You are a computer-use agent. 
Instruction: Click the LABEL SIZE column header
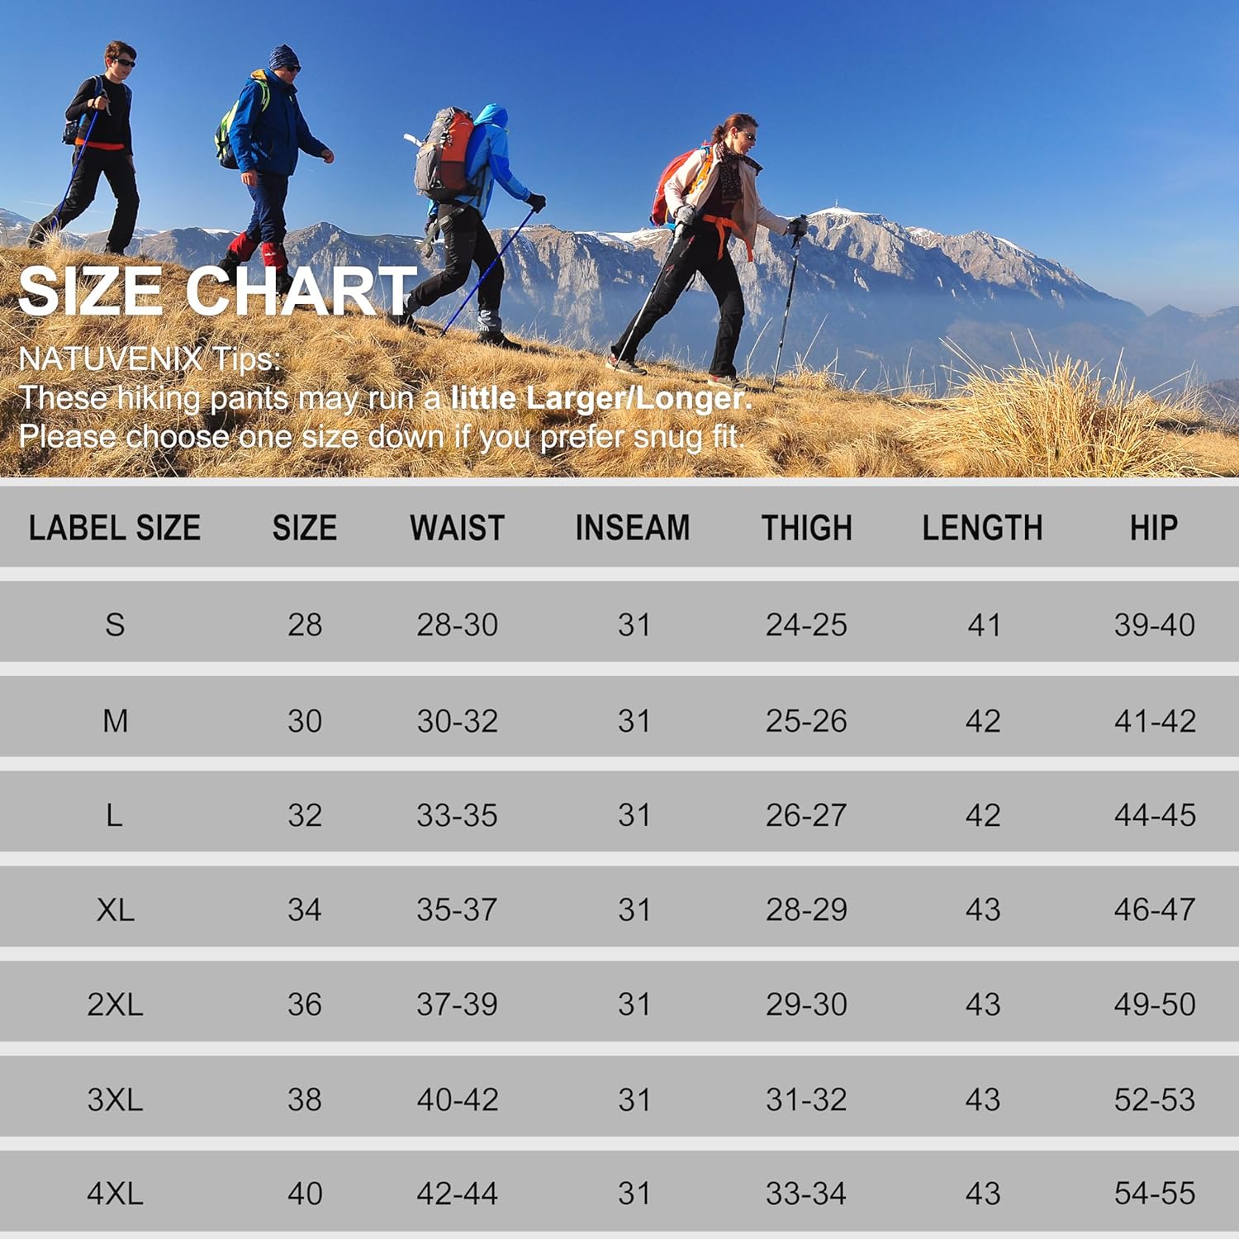tap(115, 528)
